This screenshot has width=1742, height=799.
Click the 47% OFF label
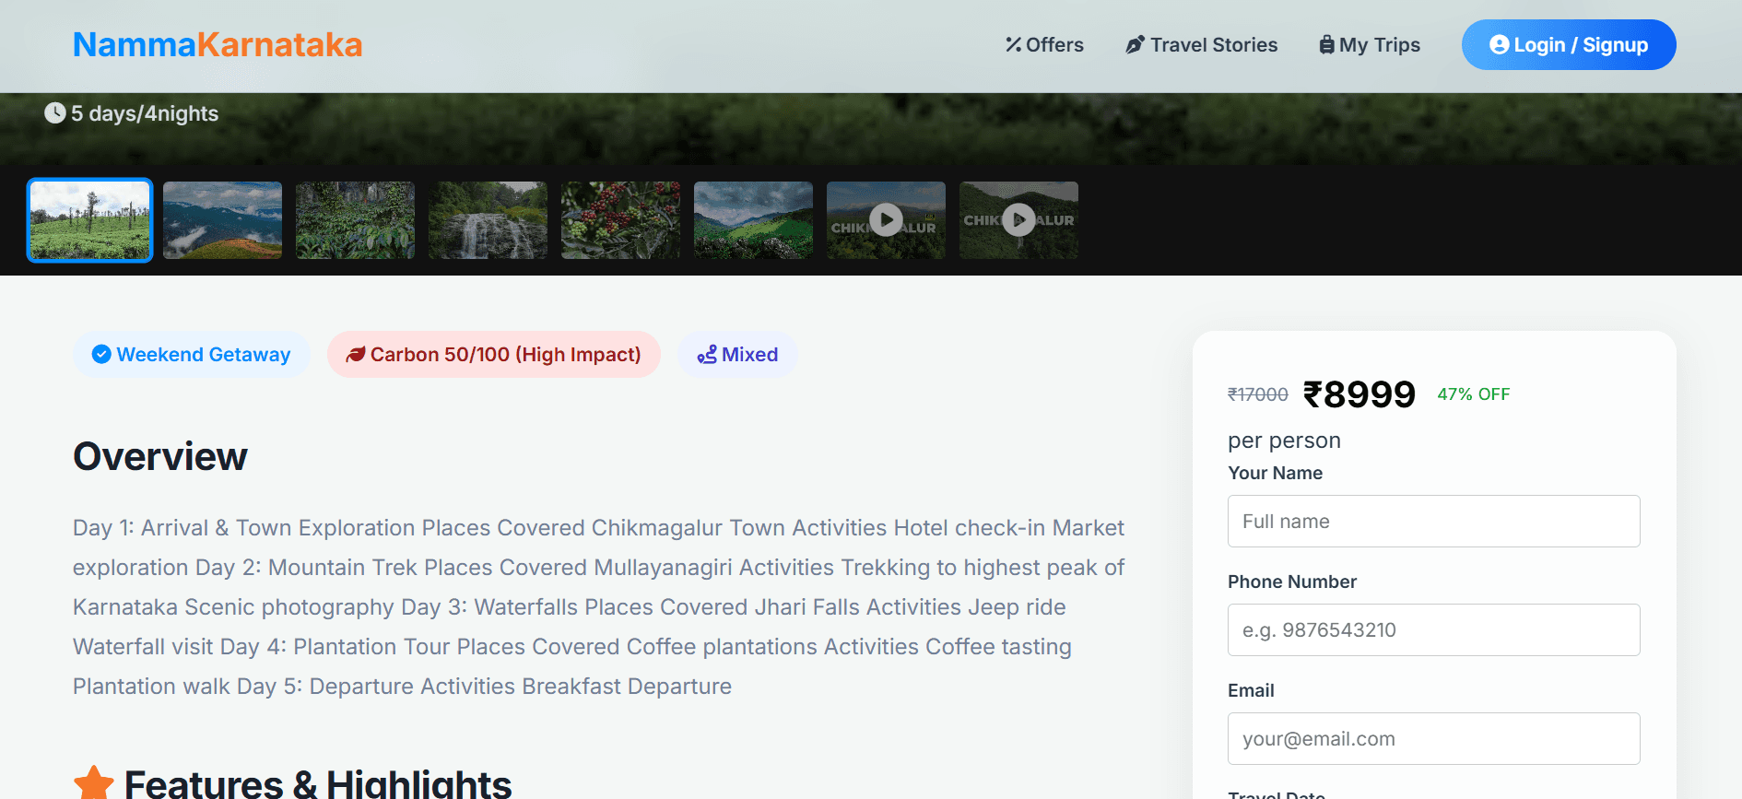(1474, 394)
